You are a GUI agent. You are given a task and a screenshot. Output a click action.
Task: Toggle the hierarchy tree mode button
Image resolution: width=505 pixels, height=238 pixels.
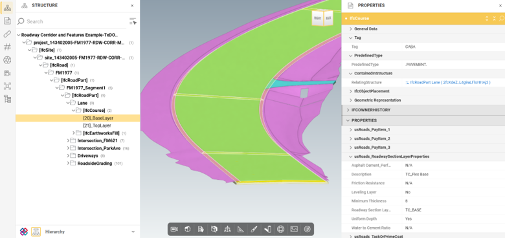pyautogui.click(x=36, y=232)
